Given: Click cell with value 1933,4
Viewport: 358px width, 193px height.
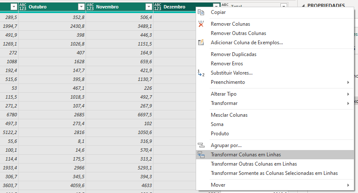Looking at the screenshot, I should (x=9, y=168).
